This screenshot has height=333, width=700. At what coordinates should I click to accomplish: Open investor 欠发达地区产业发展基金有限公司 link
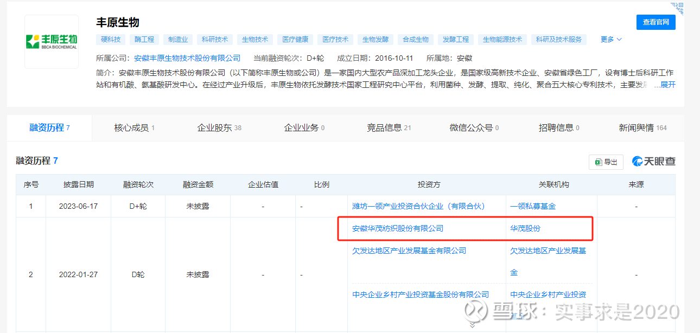[x=409, y=251]
